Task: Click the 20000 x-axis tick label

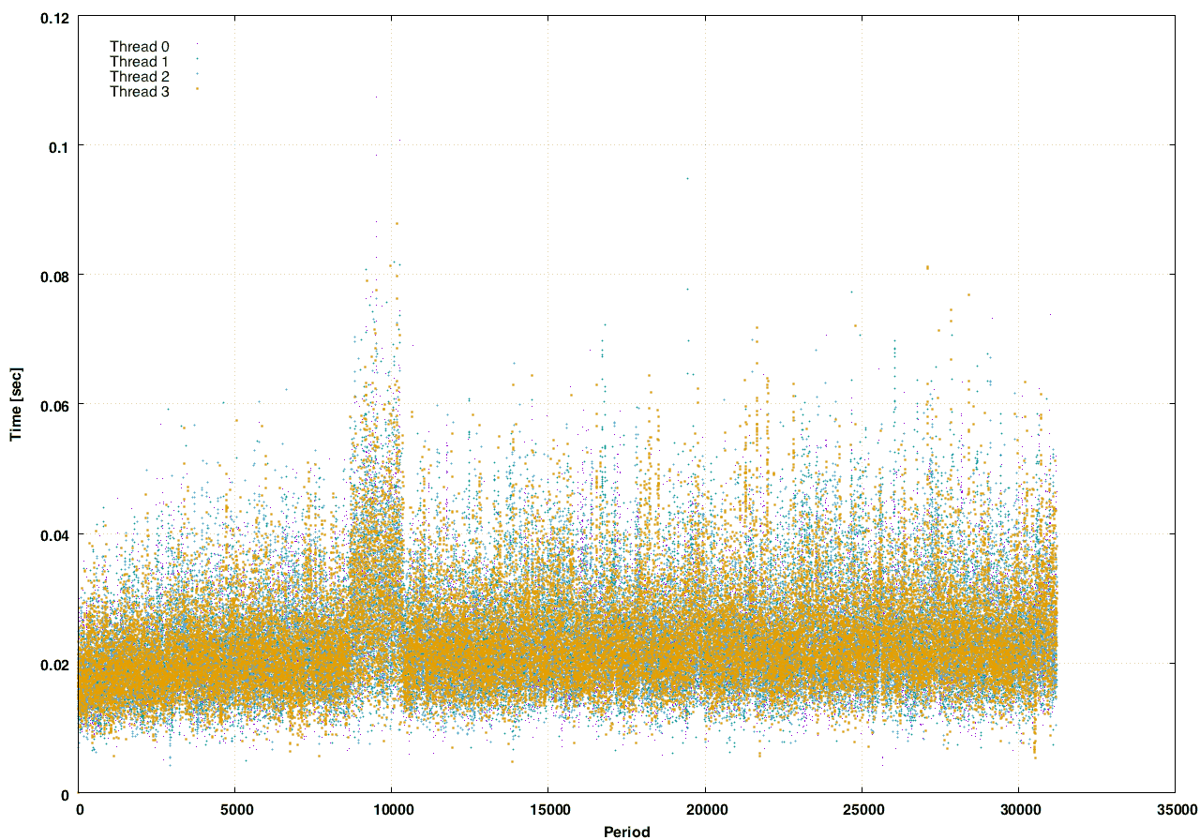Action: click(705, 810)
